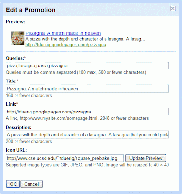Viewport: 182px width, 194px height.
Task: Click the Edit a Promotion dialog title
Action: tap(30, 10)
